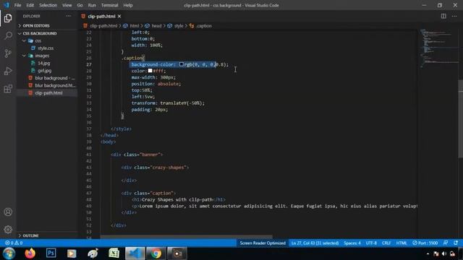This screenshot has width=463, height=260.
Task: Open the Source Control view
Action: click(8, 53)
